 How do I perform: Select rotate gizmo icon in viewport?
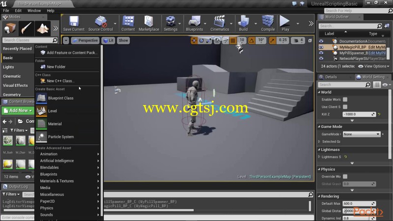click(201, 40)
